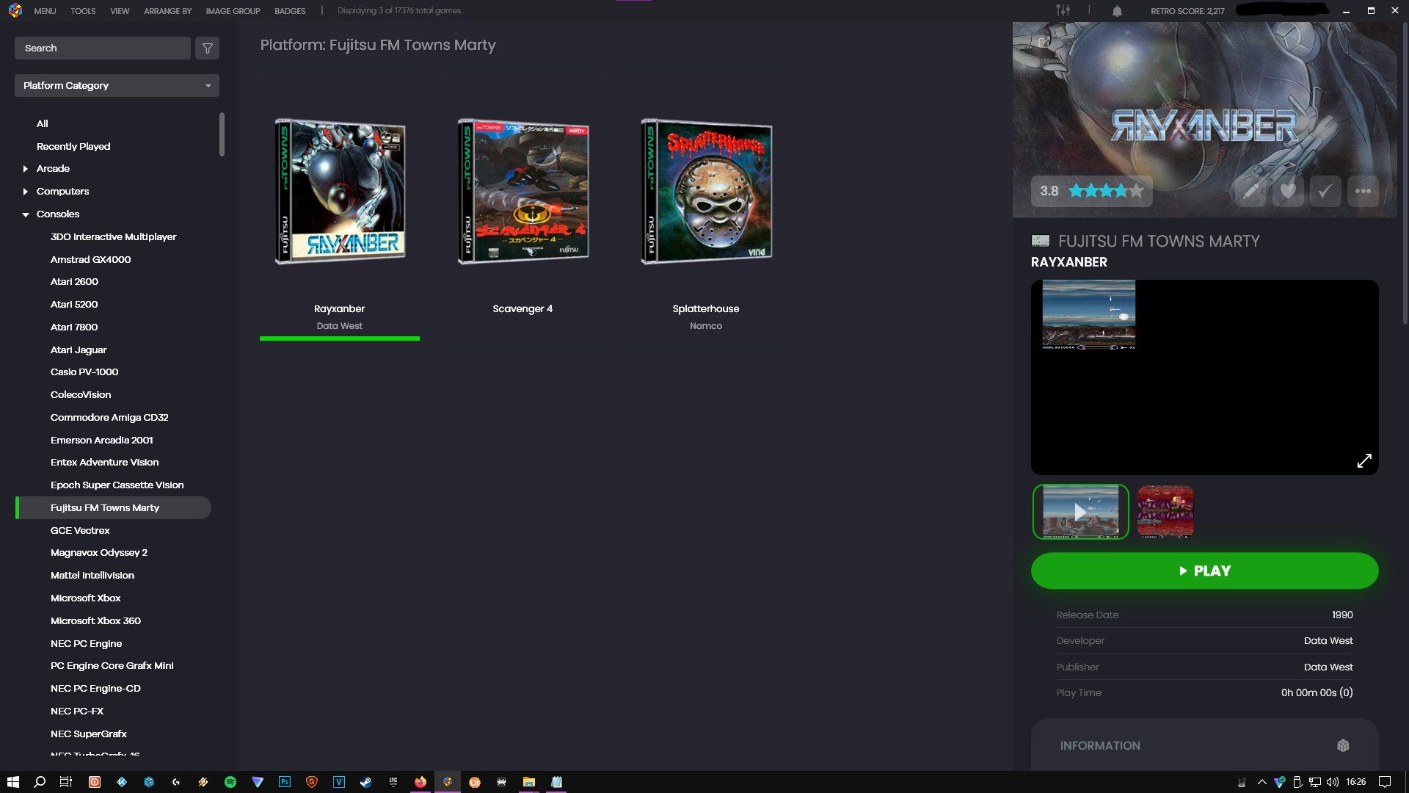
Task: Select 3DO Interactive Multiplayer platform
Action: coord(113,236)
